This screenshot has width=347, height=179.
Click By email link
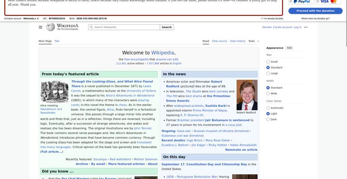(98, 164)
